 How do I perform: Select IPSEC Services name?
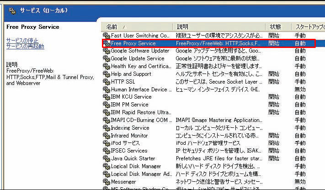[129, 151]
